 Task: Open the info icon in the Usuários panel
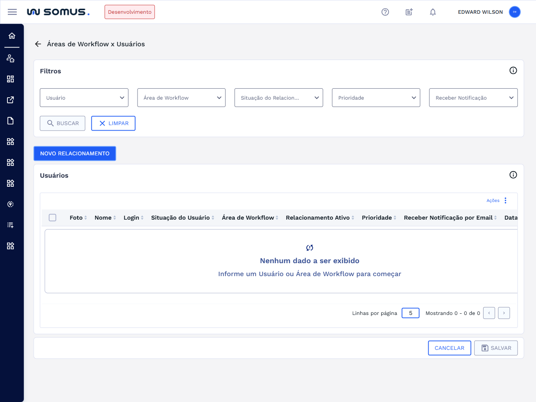click(x=513, y=175)
